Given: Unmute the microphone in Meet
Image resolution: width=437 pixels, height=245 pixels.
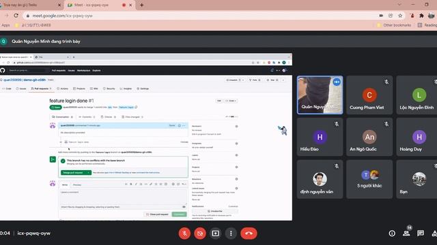Looking at the screenshot, I should pyautogui.click(x=184, y=233).
